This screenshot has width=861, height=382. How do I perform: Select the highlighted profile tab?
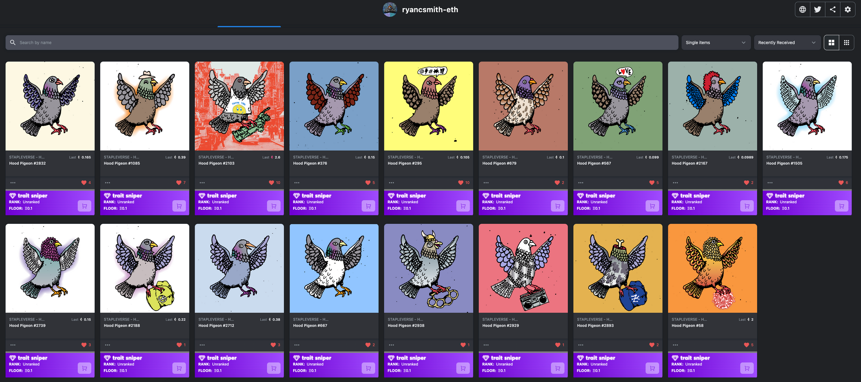[249, 21]
